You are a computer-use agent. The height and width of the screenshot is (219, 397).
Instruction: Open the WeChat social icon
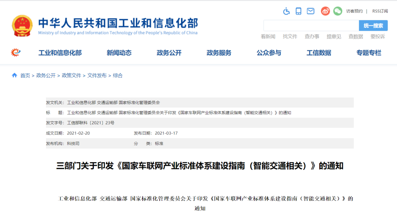(337, 11)
